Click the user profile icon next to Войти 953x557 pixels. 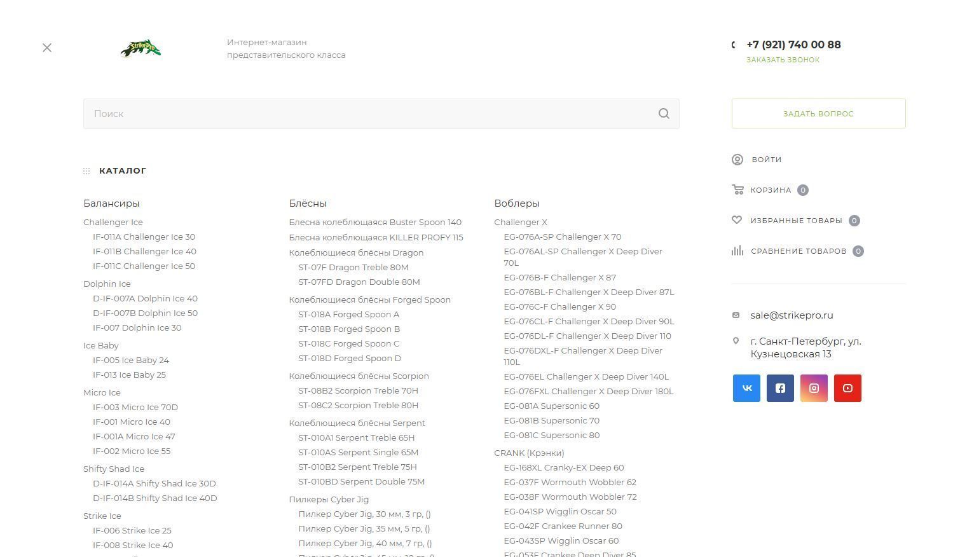pos(737,160)
